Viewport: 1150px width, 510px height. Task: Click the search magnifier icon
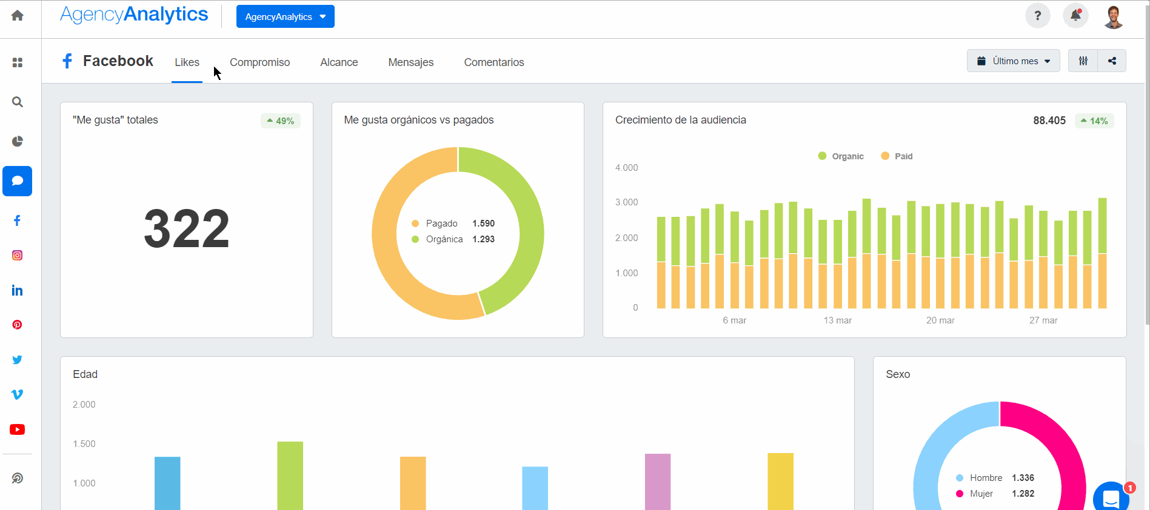(18, 102)
